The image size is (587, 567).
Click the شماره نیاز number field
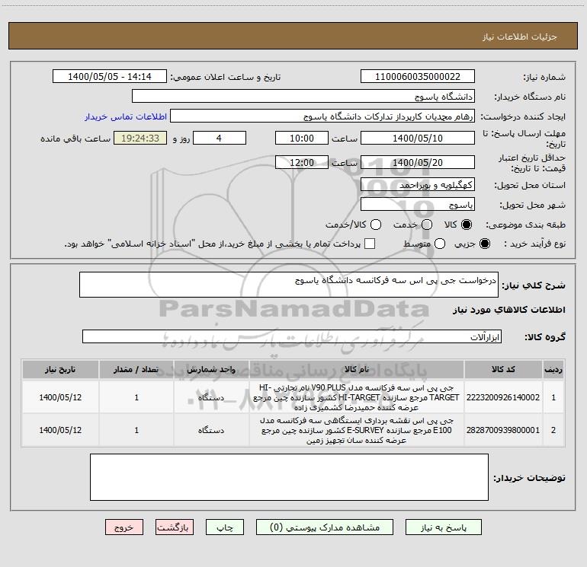click(x=418, y=77)
